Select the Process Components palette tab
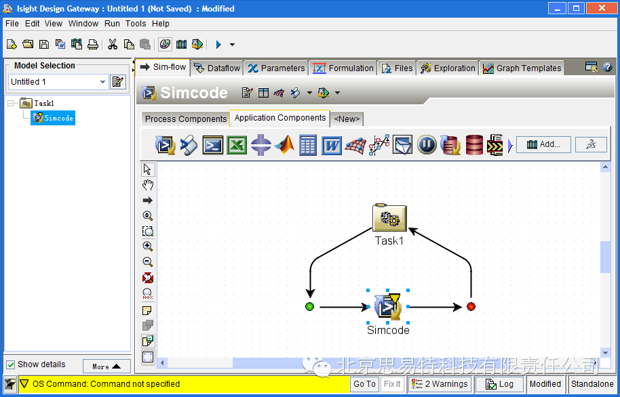This screenshot has width=620, height=397. pos(185,119)
